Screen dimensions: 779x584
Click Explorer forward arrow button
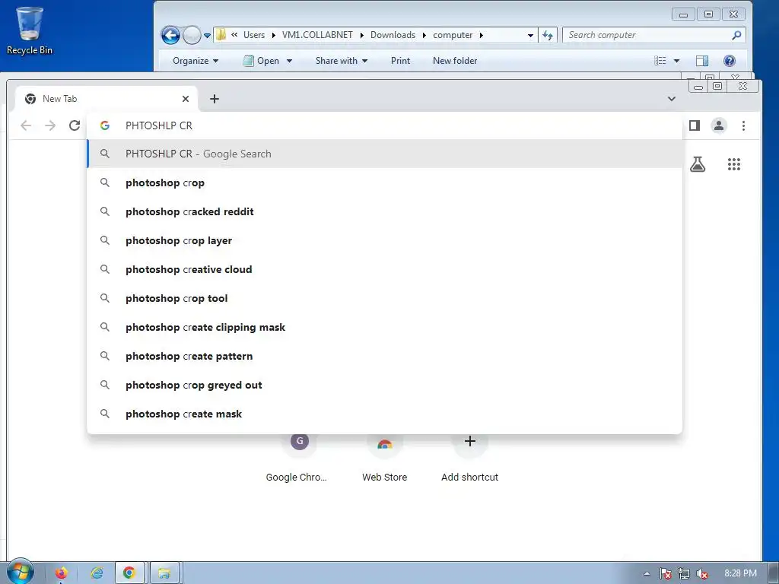coord(192,35)
